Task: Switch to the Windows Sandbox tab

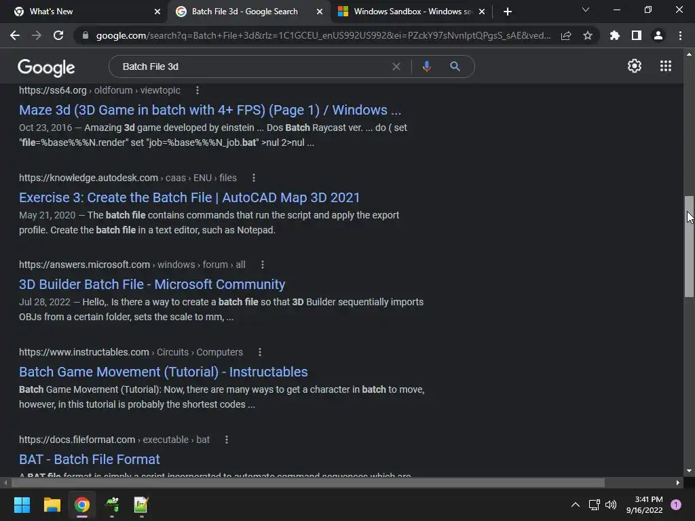Action: [412, 12]
